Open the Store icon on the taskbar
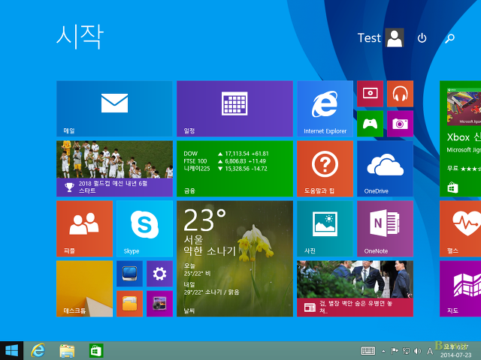 pyautogui.click(x=96, y=350)
